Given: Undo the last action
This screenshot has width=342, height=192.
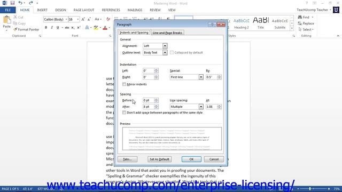Looking at the screenshot, I should click(20, 3).
